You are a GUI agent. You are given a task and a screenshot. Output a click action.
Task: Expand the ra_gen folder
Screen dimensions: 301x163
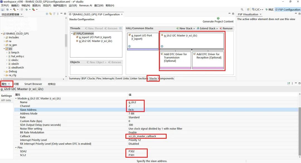coord(4,45)
